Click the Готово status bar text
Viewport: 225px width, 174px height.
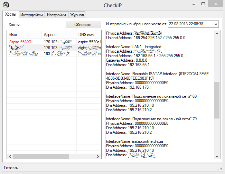tap(11, 168)
